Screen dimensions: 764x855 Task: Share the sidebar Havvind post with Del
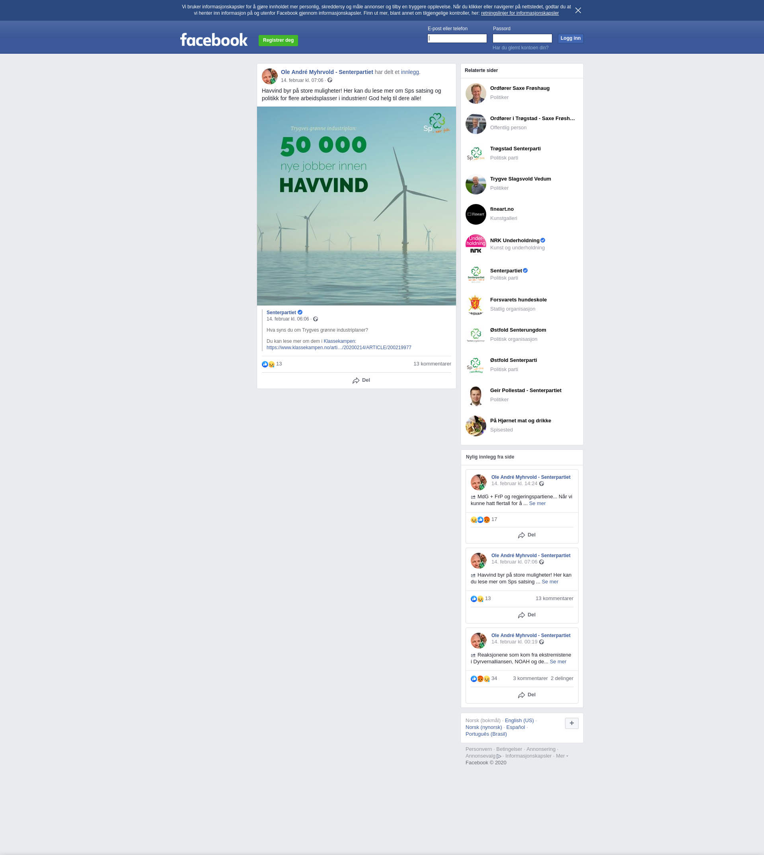(526, 615)
